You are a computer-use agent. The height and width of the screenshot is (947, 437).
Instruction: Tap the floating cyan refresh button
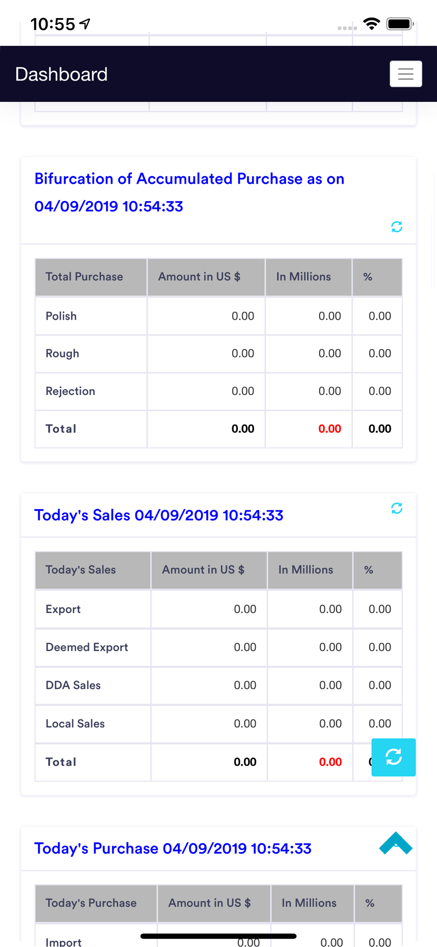[393, 757]
